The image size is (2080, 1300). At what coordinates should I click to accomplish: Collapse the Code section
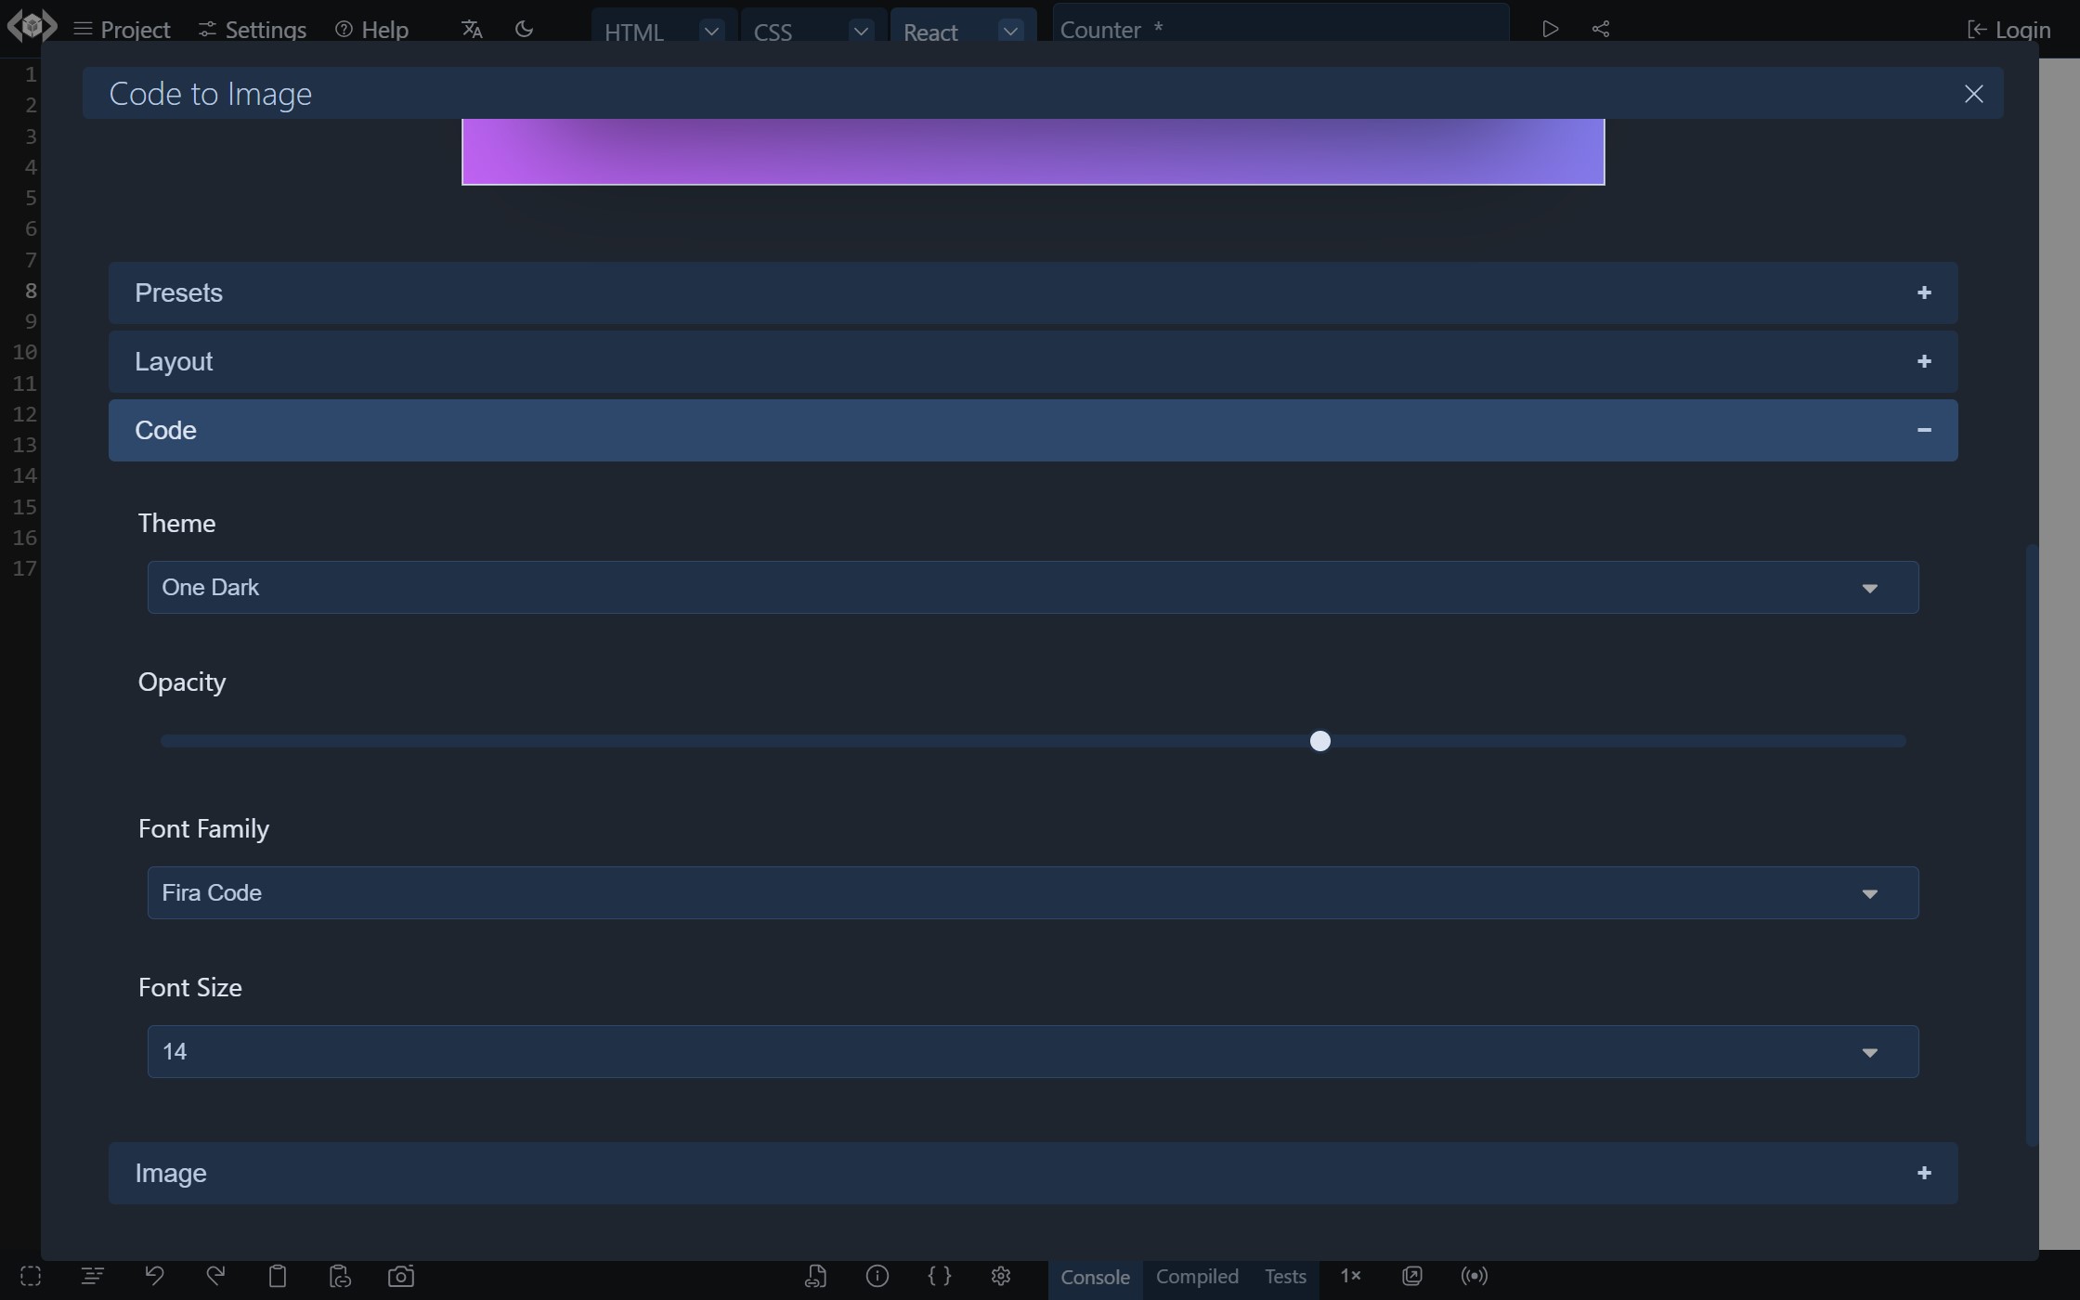point(1924,430)
